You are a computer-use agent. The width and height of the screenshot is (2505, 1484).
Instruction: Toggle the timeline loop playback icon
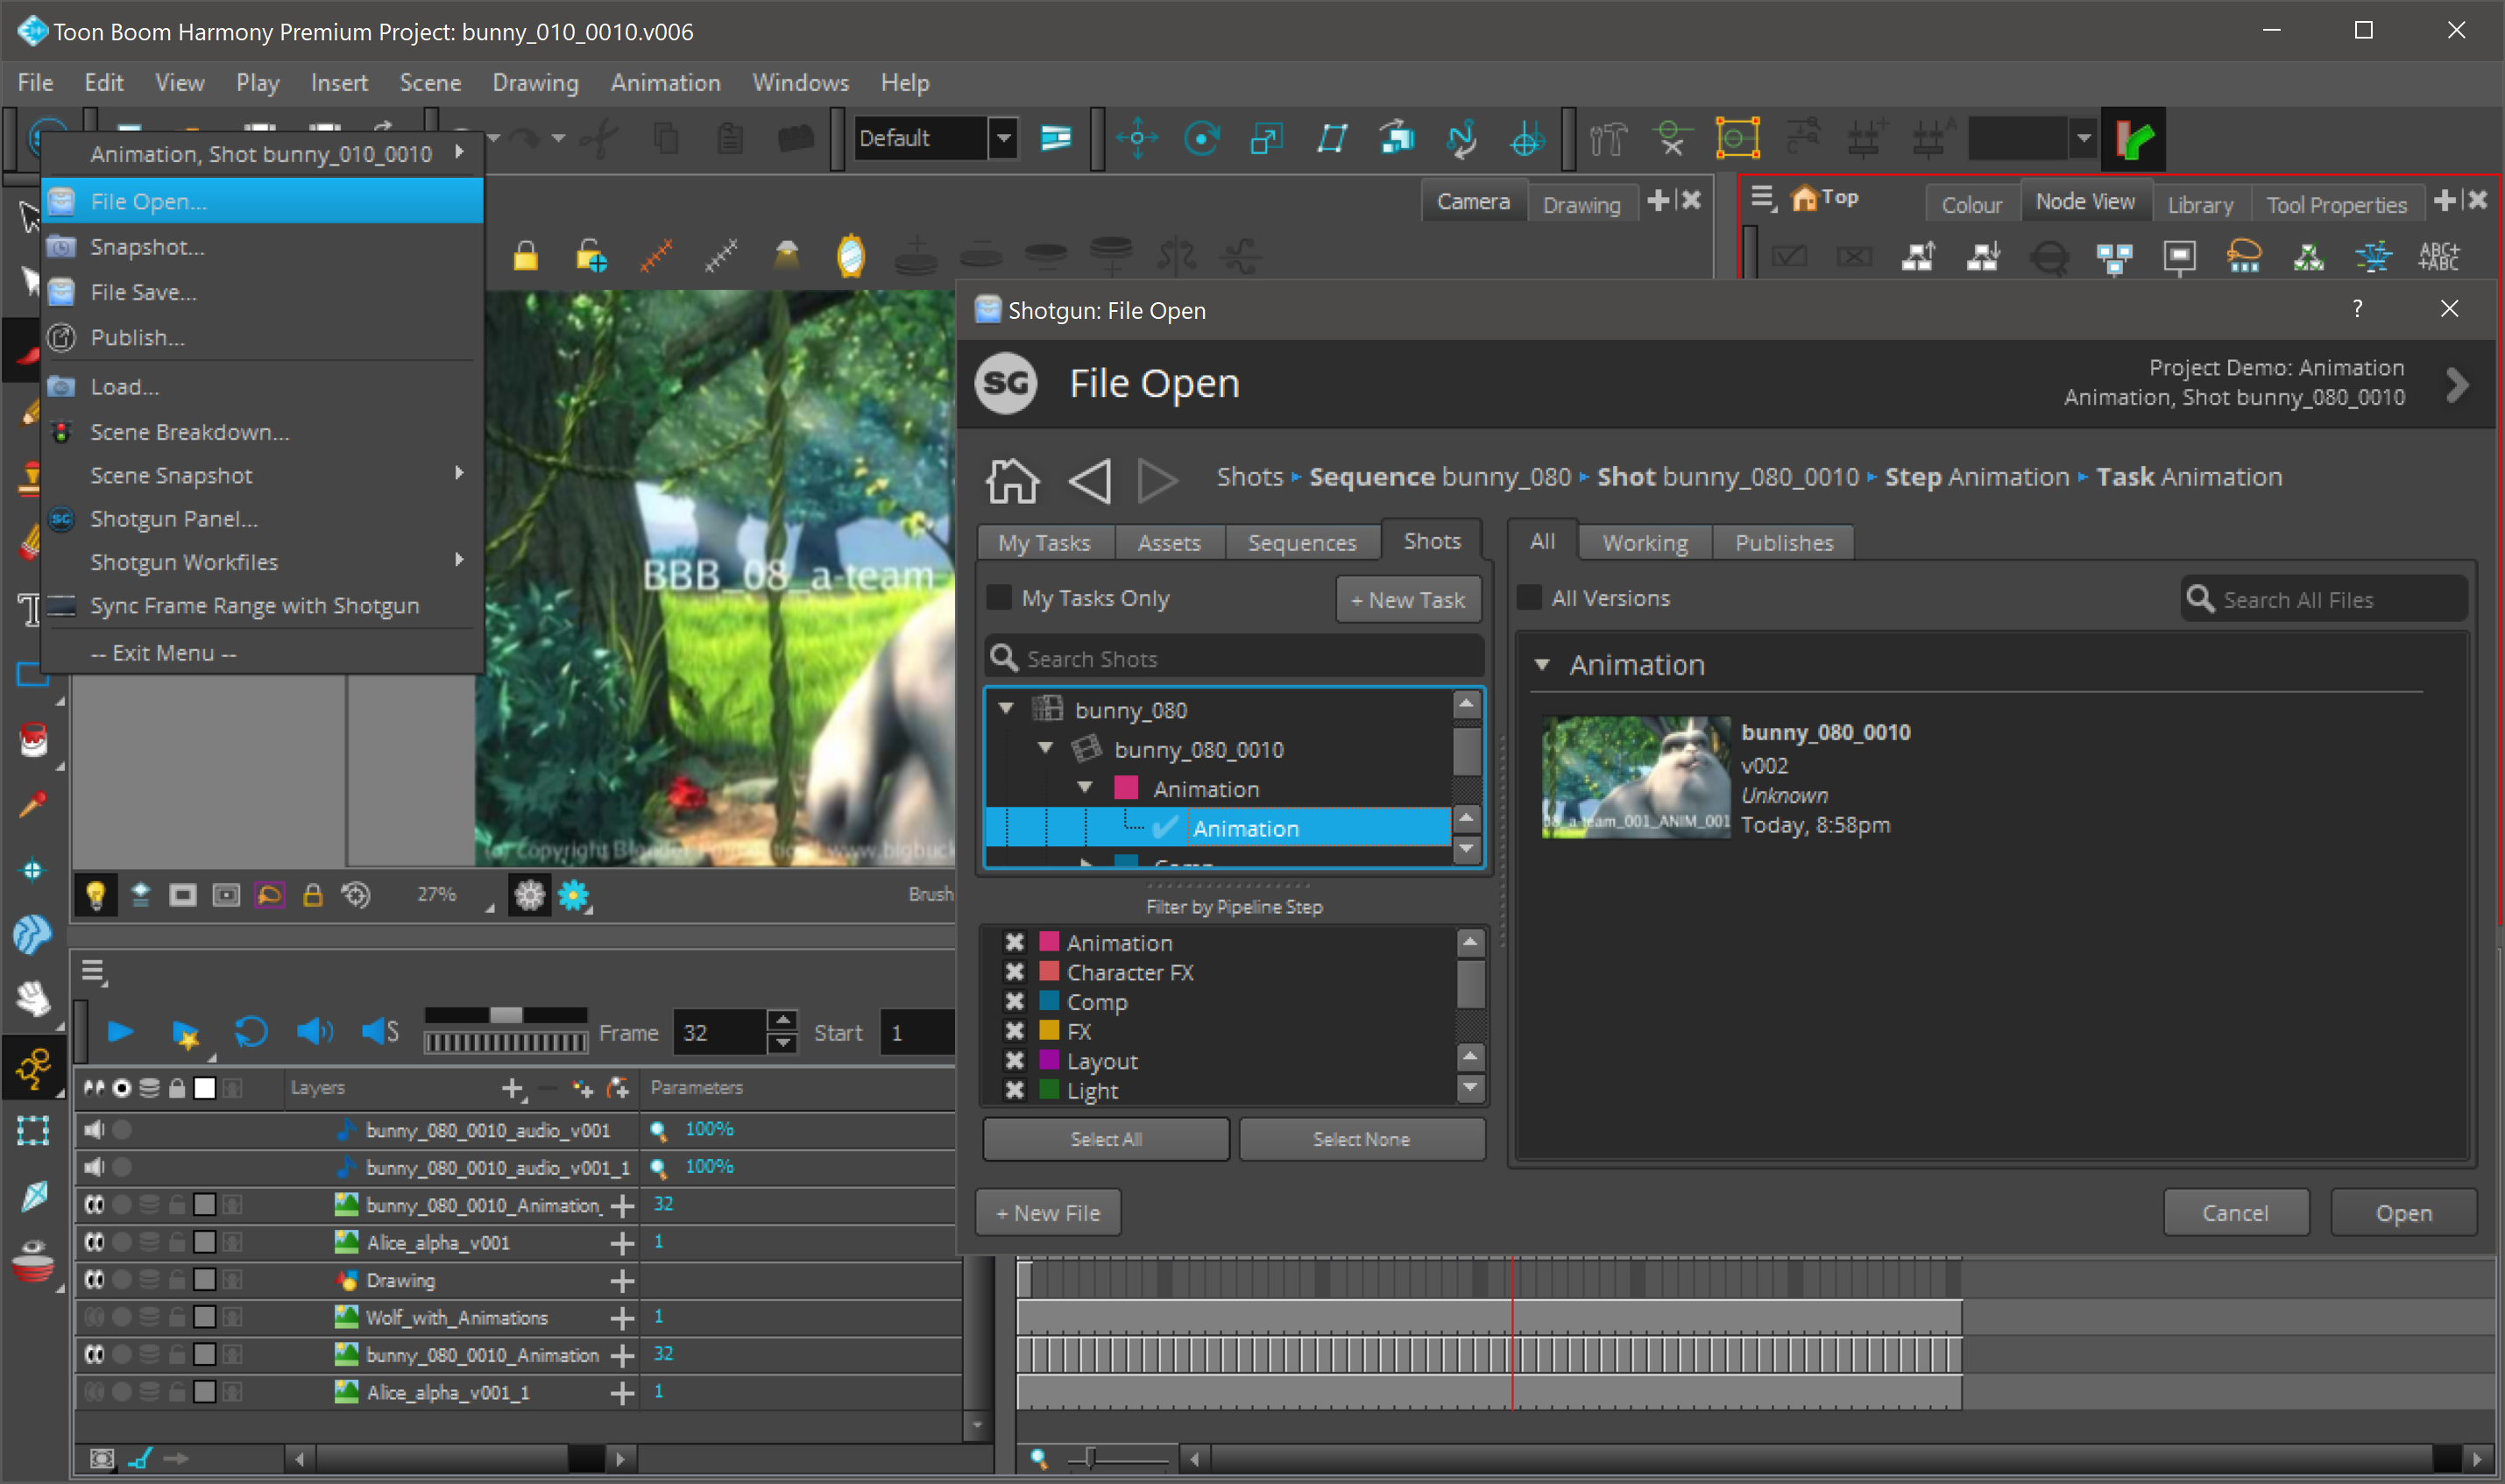[250, 1032]
